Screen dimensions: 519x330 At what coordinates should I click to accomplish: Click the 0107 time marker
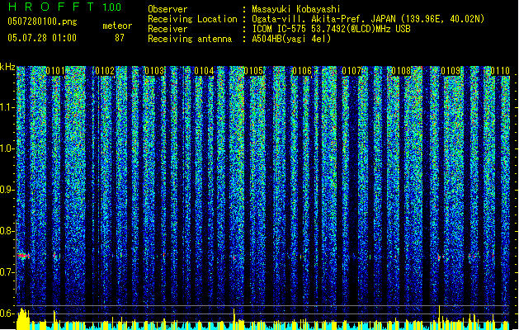point(352,71)
